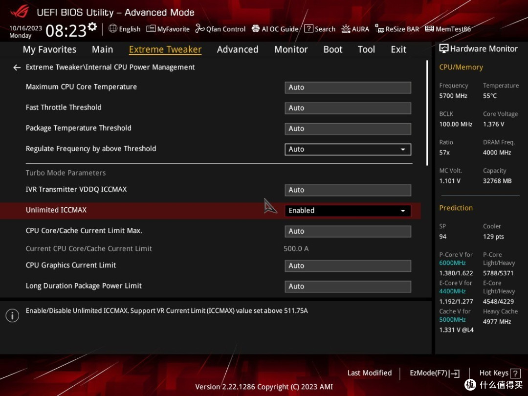Image resolution: width=528 pixels, height=396 pixels.
Task: Click the EzMode exit arrow icon
Action: pos(455,374)
